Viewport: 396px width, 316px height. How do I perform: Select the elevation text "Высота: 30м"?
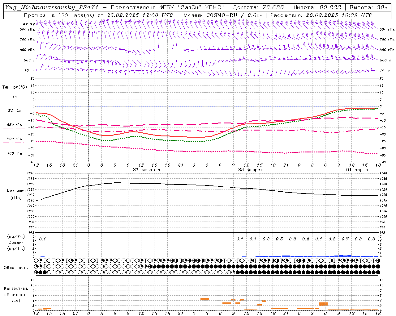pyautogui.click(x=368, y=7)
